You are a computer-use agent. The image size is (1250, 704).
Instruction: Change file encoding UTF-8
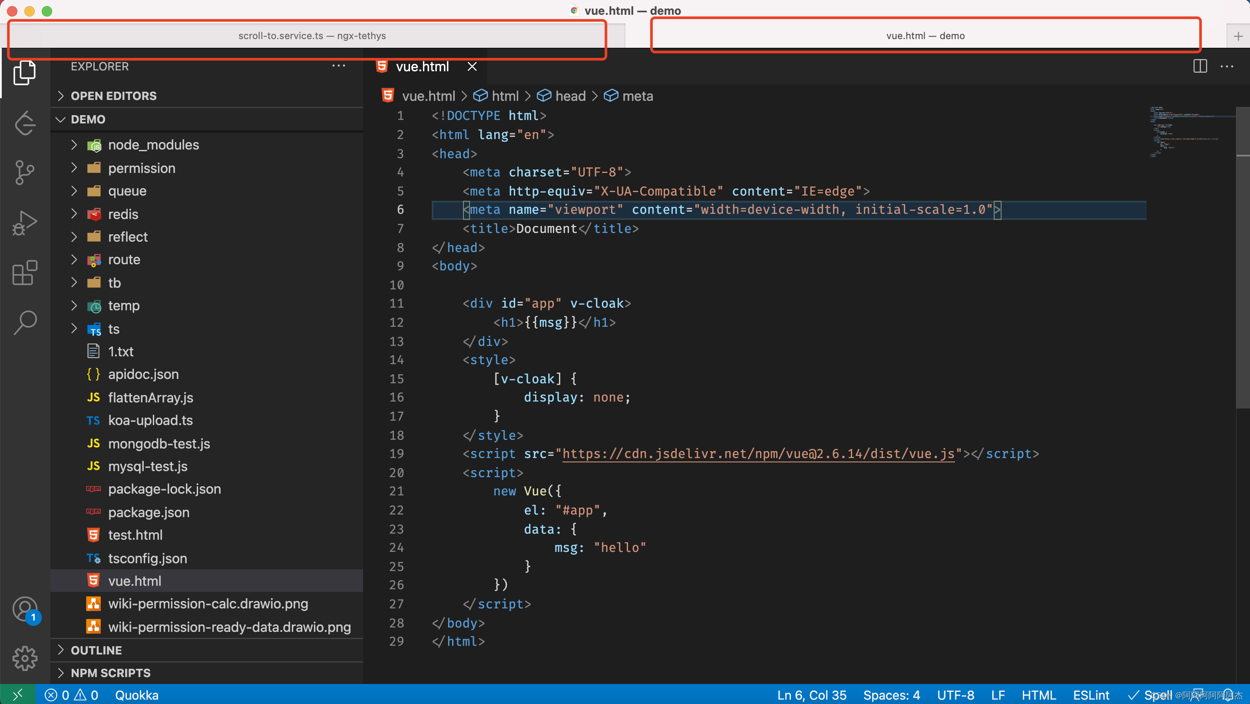[x=956, y=695]
